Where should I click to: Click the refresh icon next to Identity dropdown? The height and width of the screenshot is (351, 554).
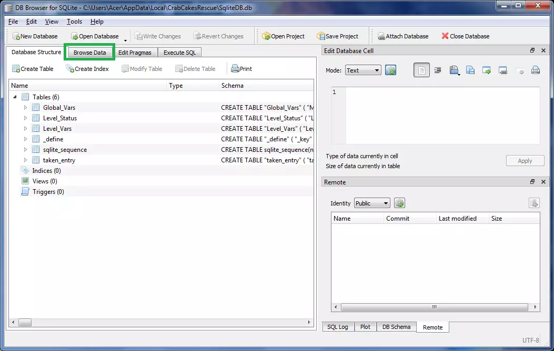399,203
